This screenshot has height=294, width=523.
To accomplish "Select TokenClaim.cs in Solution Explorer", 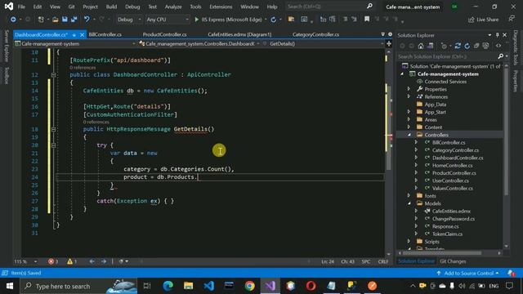I will 447,234.
